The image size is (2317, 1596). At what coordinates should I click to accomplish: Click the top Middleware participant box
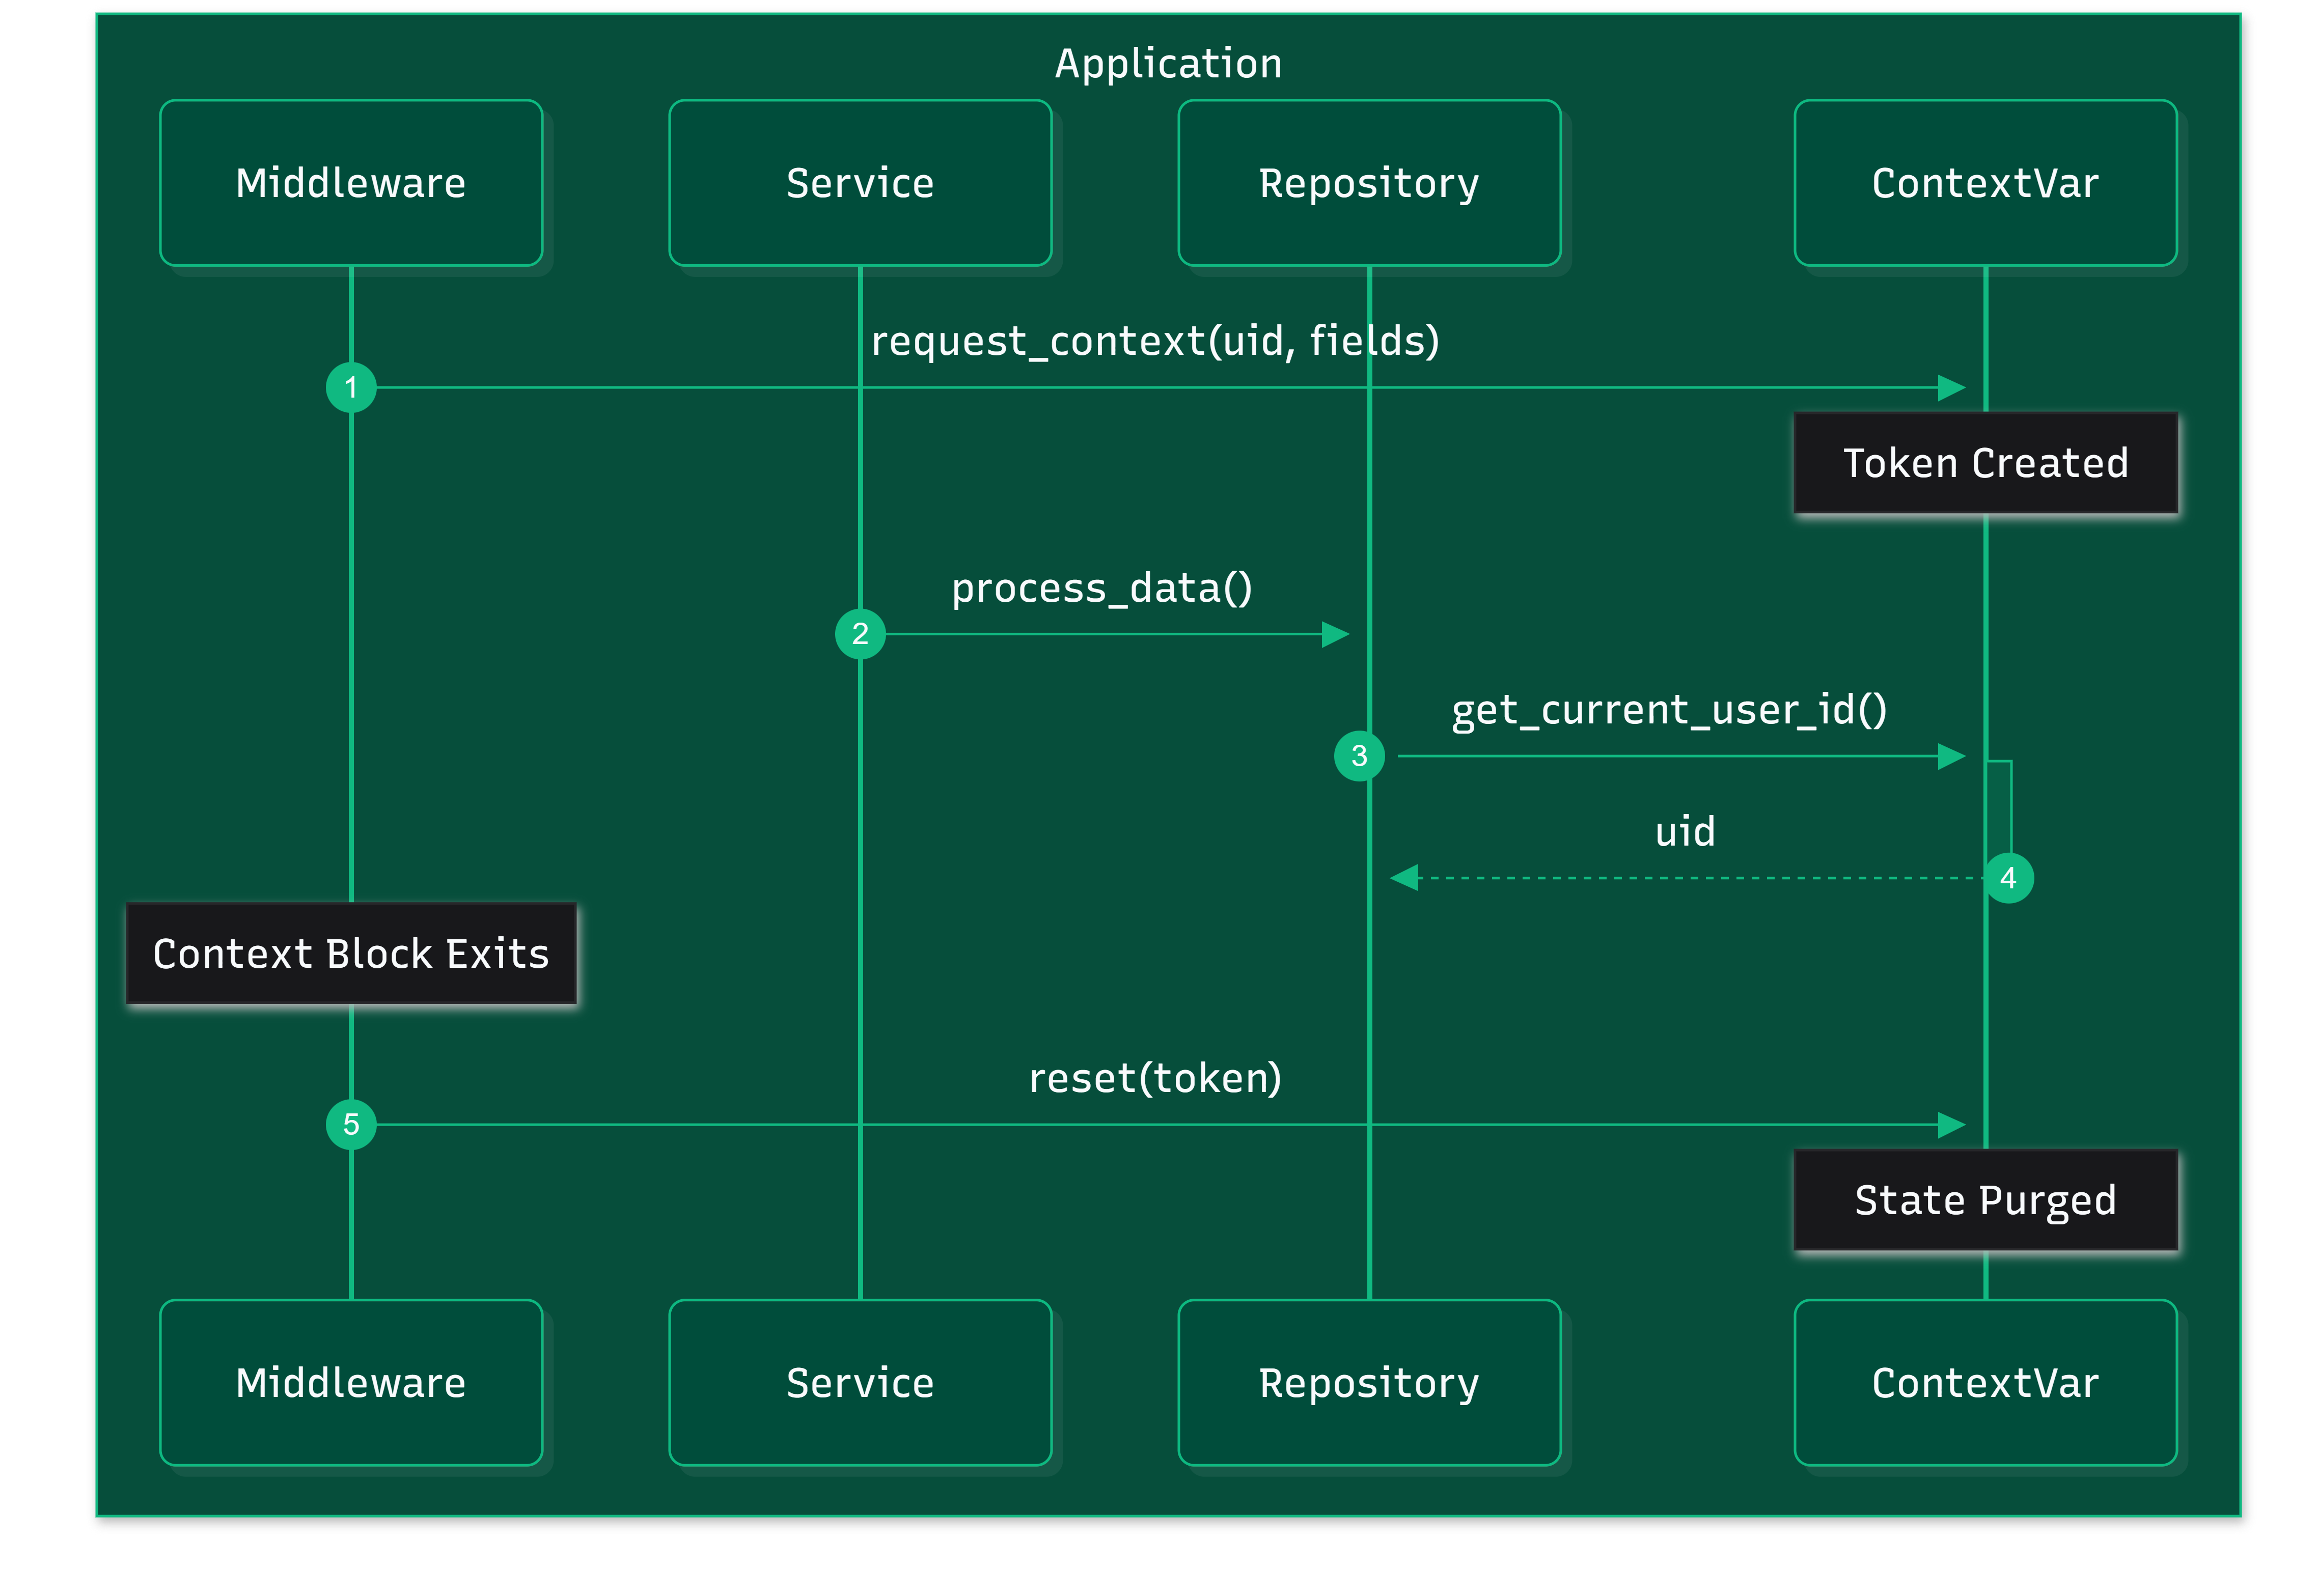tap(351, 183)
